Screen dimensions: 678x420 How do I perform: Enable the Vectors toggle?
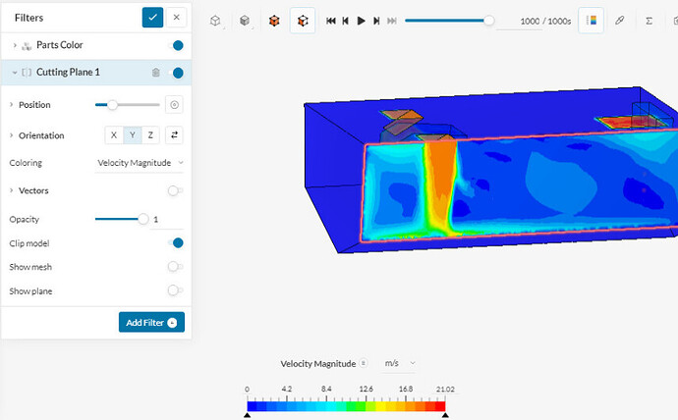pyautogui.click(x=175, y=190)
